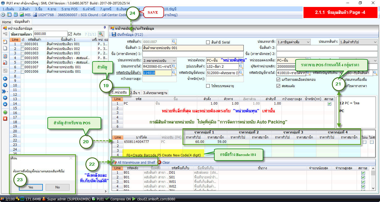Image resolution: width=380 pixels, height=202 pixels.
Task: Click the blank page icon in the left sidebar
Action: [5, 48]
